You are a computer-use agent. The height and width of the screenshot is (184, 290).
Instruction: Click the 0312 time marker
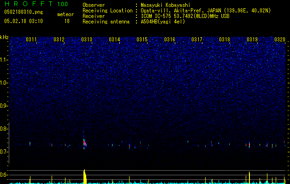(x=59, y=39)
